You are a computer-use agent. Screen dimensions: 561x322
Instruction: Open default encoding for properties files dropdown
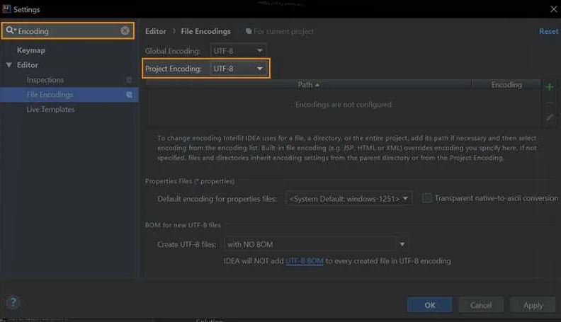tap(348, 198)
